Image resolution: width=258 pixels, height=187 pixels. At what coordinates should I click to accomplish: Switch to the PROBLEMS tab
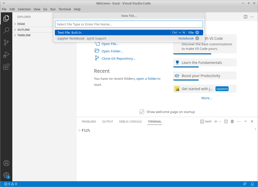point(89,122)
